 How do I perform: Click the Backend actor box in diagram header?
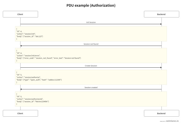coord(161,14)
